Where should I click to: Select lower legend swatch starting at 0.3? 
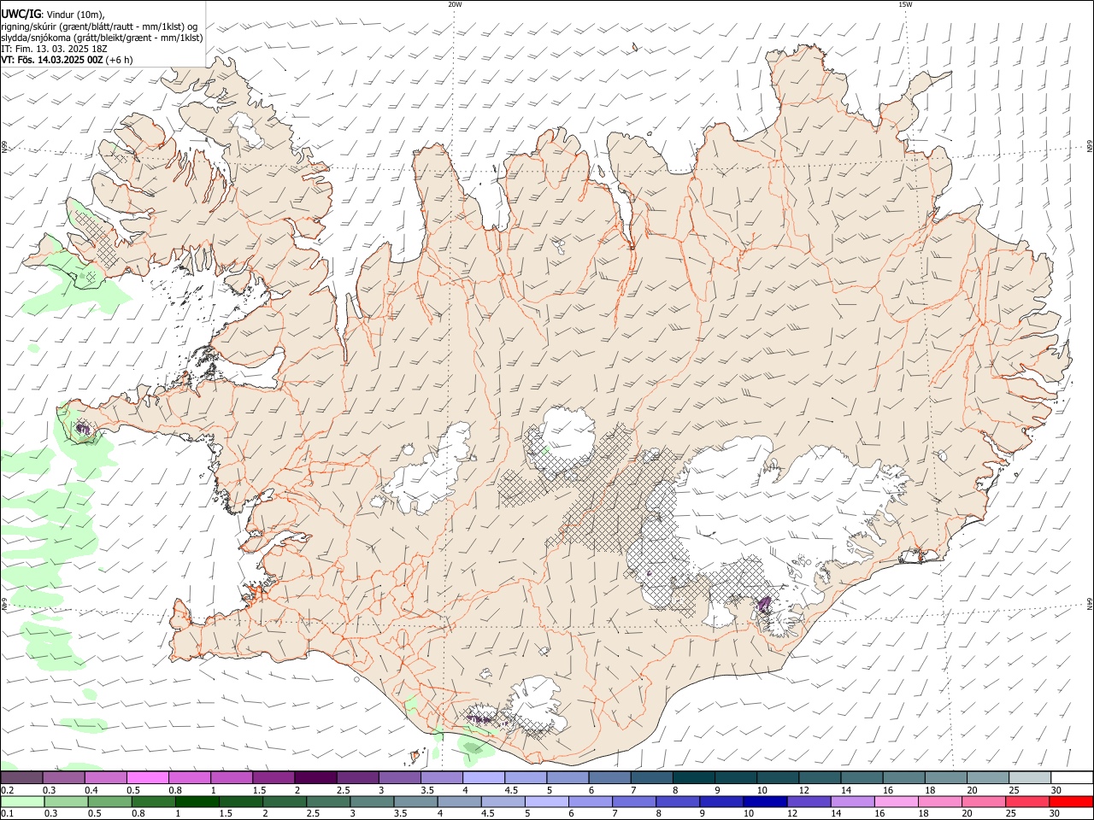(x=66, y=801)
